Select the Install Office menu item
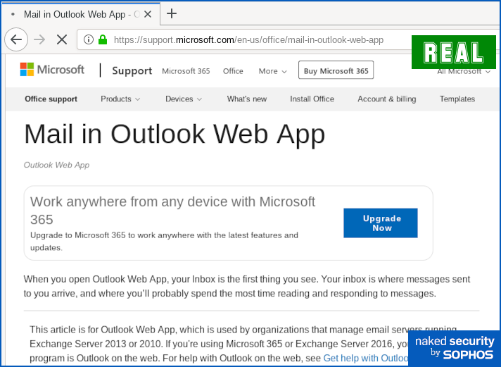501x367 pixels. (x=312, y=99)
